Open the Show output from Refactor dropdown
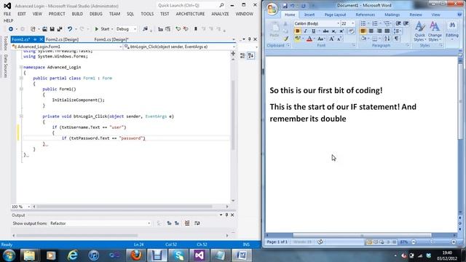This screenshot has width=466, height=262. point(100,223)
